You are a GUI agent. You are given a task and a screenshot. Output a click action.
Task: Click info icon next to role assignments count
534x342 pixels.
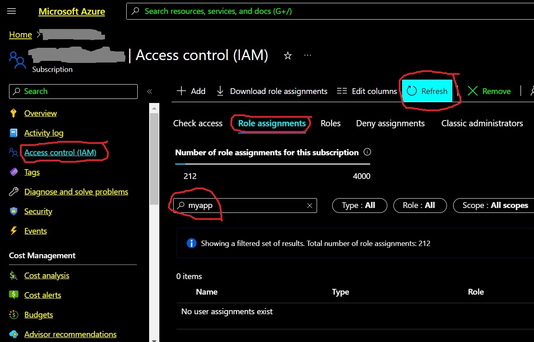coord(367,152)
